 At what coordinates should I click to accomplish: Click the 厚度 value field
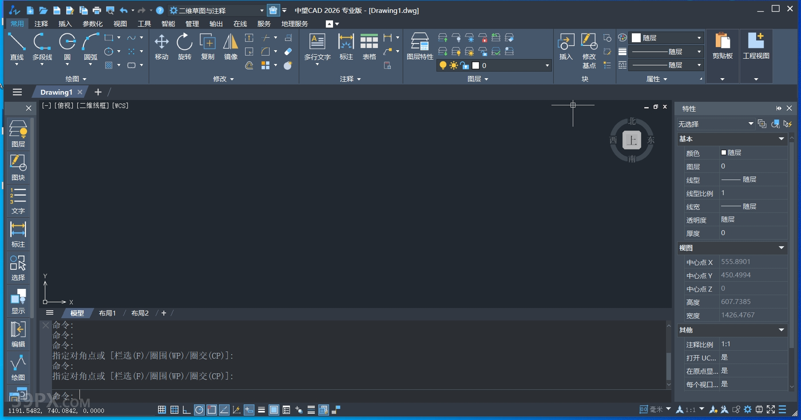(753, 233)
